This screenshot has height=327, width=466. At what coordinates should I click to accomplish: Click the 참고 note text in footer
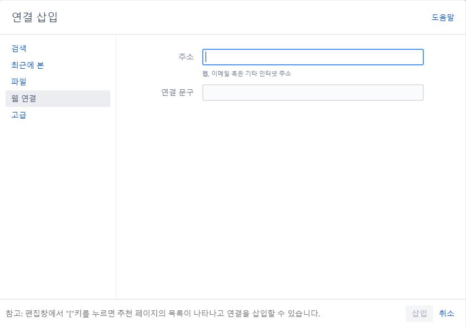click(162, 313)
